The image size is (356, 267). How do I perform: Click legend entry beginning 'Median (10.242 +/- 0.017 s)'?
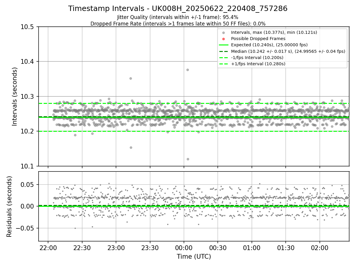[x=288, y=51]
